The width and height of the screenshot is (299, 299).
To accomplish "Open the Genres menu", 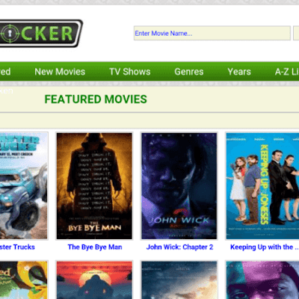I will coord(189,72).
